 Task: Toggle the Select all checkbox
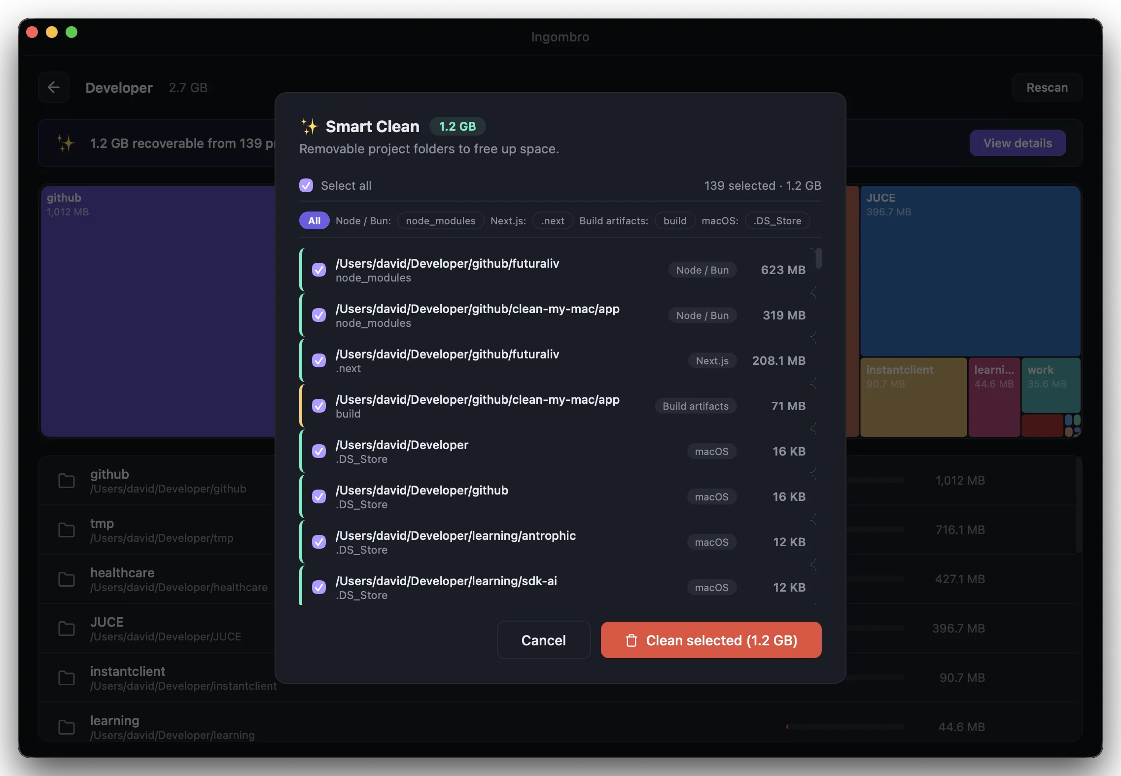point(306,185)
